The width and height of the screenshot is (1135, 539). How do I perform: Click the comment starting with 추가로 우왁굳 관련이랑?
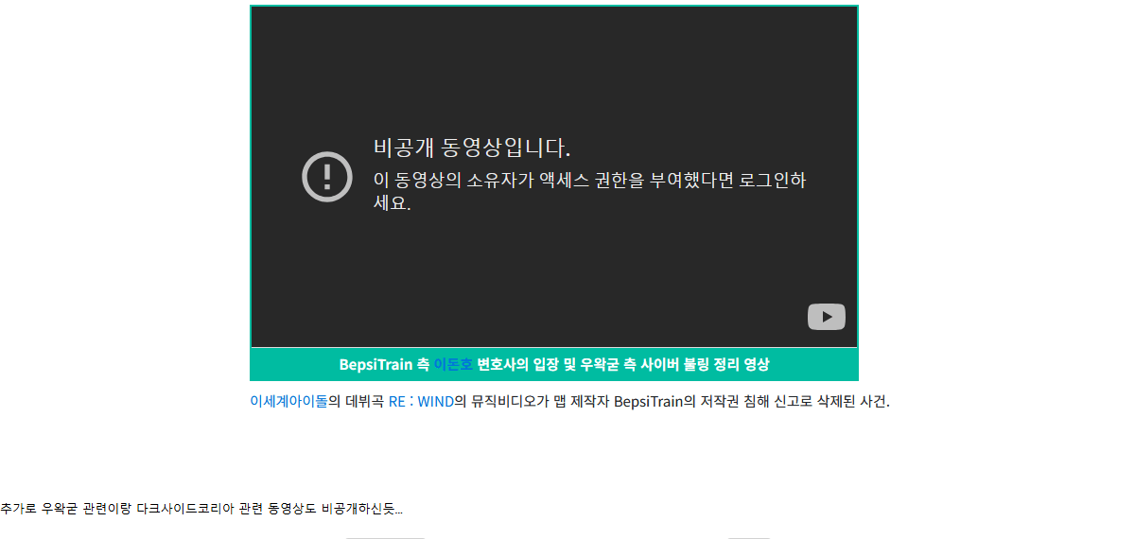(x=201, y=509)
